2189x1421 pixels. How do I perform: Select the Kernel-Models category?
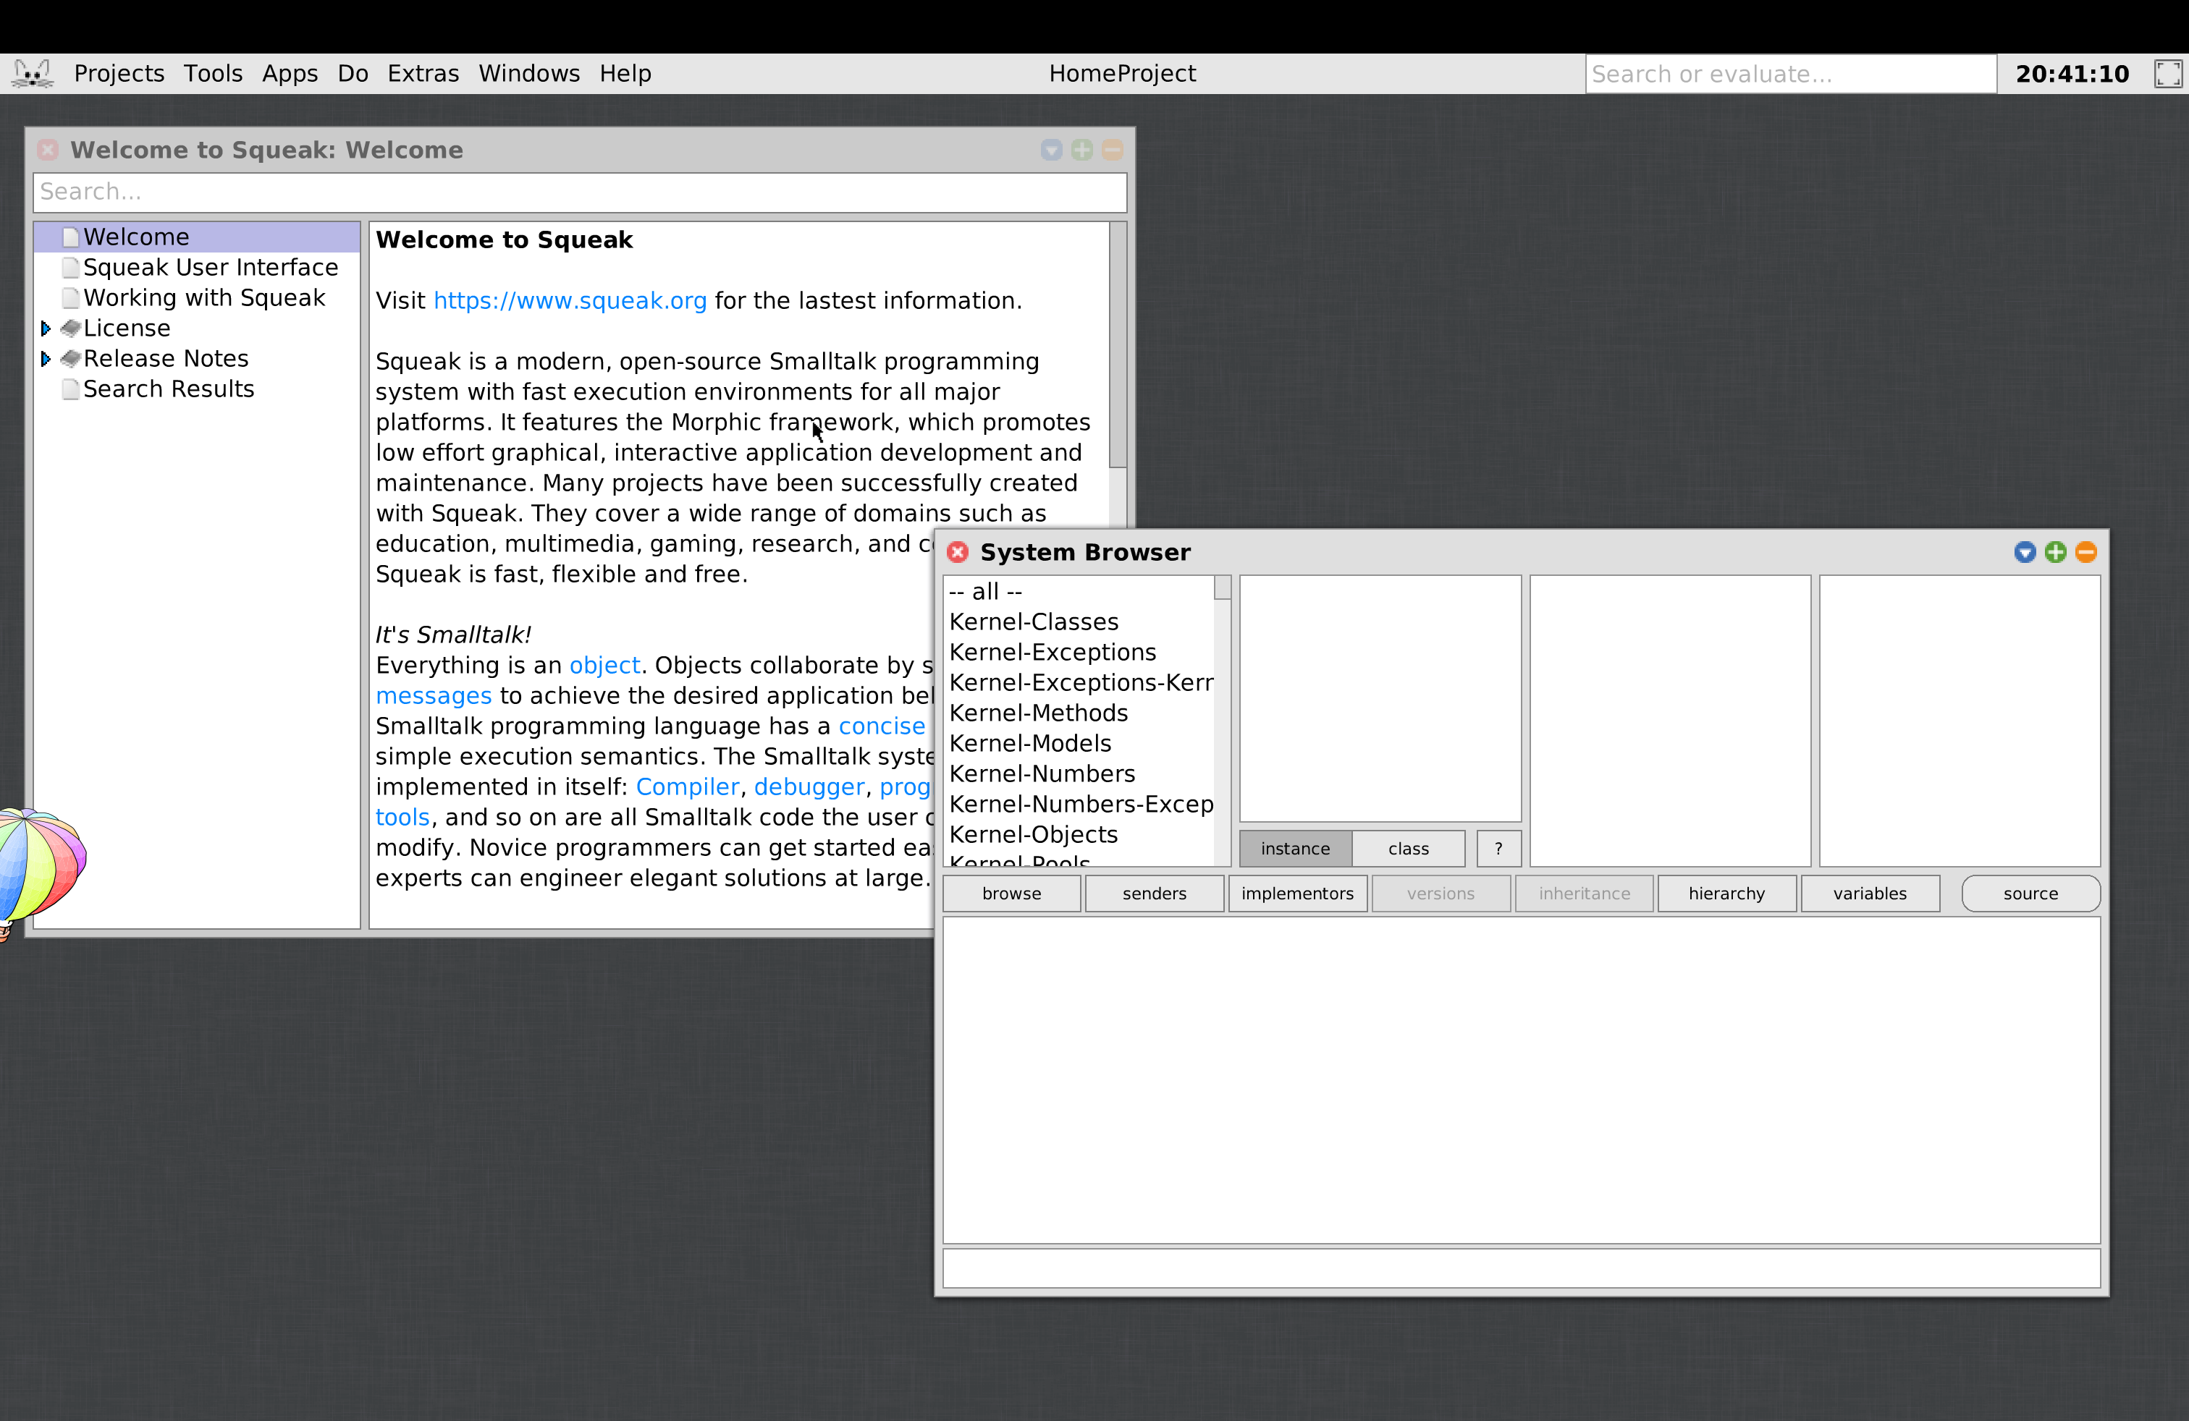point(1078,744)
